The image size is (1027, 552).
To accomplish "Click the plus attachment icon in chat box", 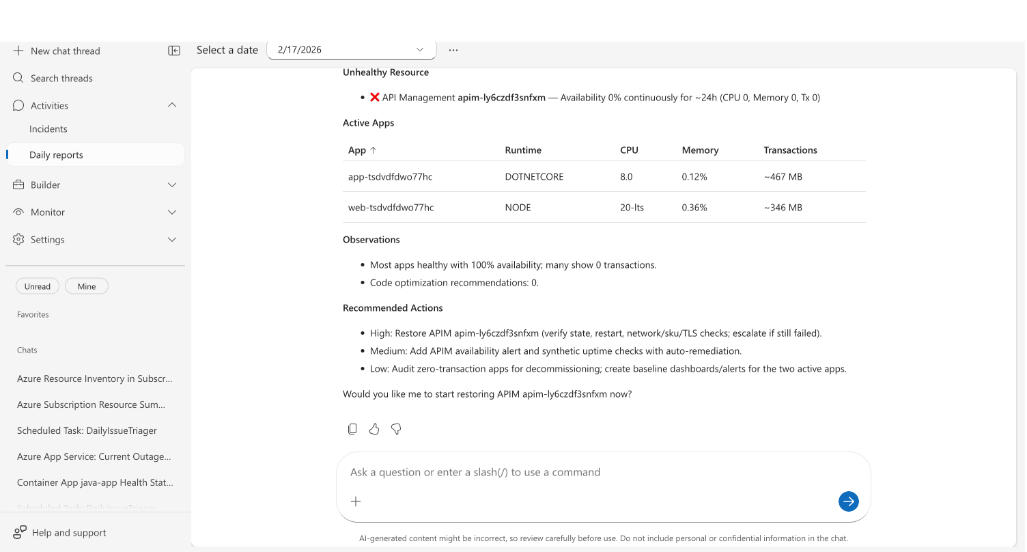I will pyautogui.click(x=356, y=501).
